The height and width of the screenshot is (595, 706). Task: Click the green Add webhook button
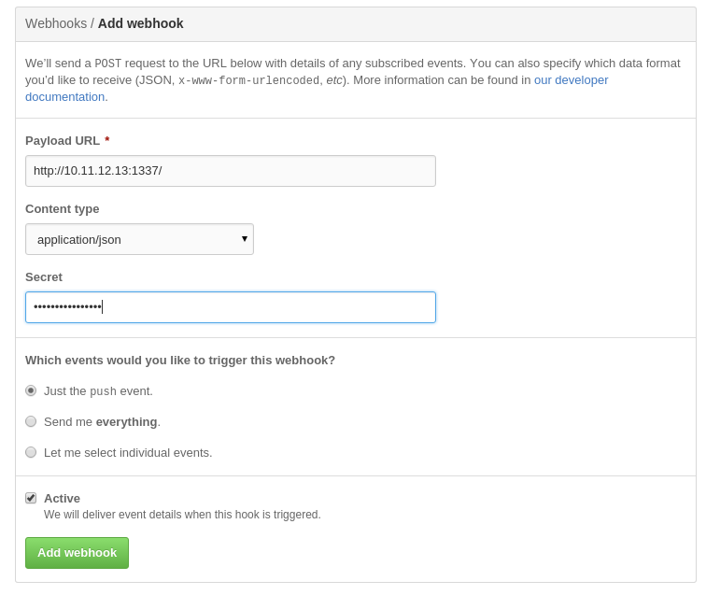point(77,553)
